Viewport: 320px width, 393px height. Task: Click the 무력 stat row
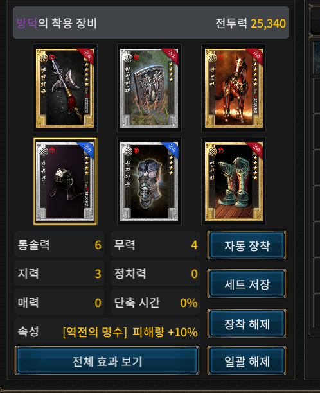pyautogui.click(x=156, y=245)
